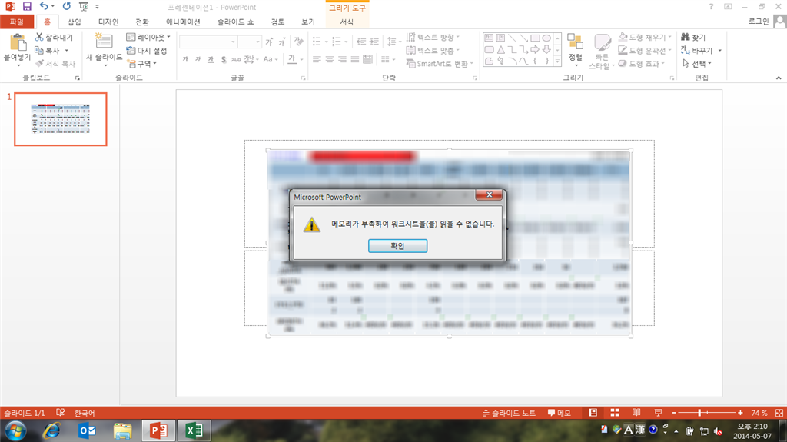This screenshot has height=442, width=787.
Task: Open the 파일 tab
Action: [17, 22]
